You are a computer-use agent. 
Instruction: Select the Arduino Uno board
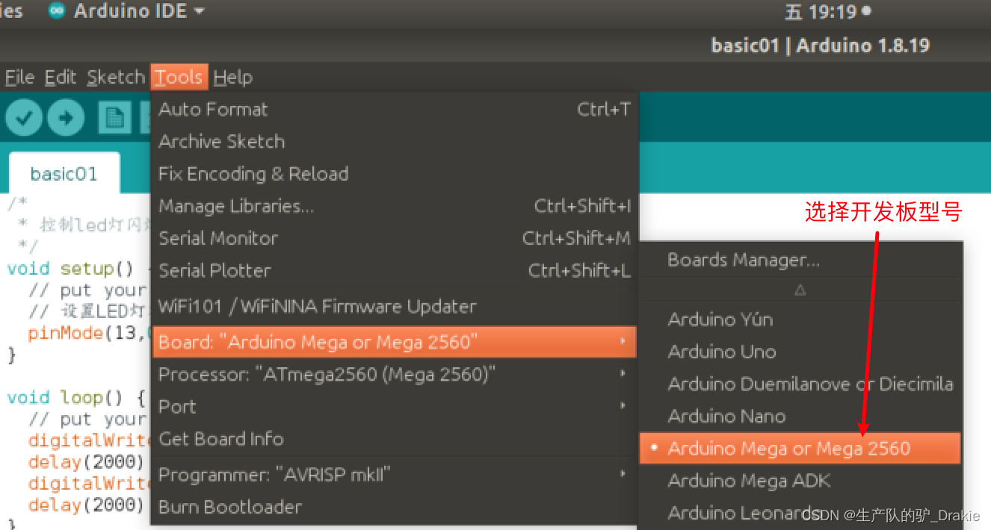tap(800, 352)
